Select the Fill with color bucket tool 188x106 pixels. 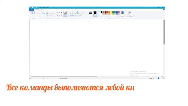point(59,13)
